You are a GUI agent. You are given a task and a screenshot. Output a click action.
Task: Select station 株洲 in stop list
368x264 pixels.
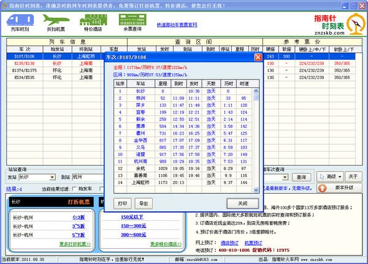pos(140,98)
